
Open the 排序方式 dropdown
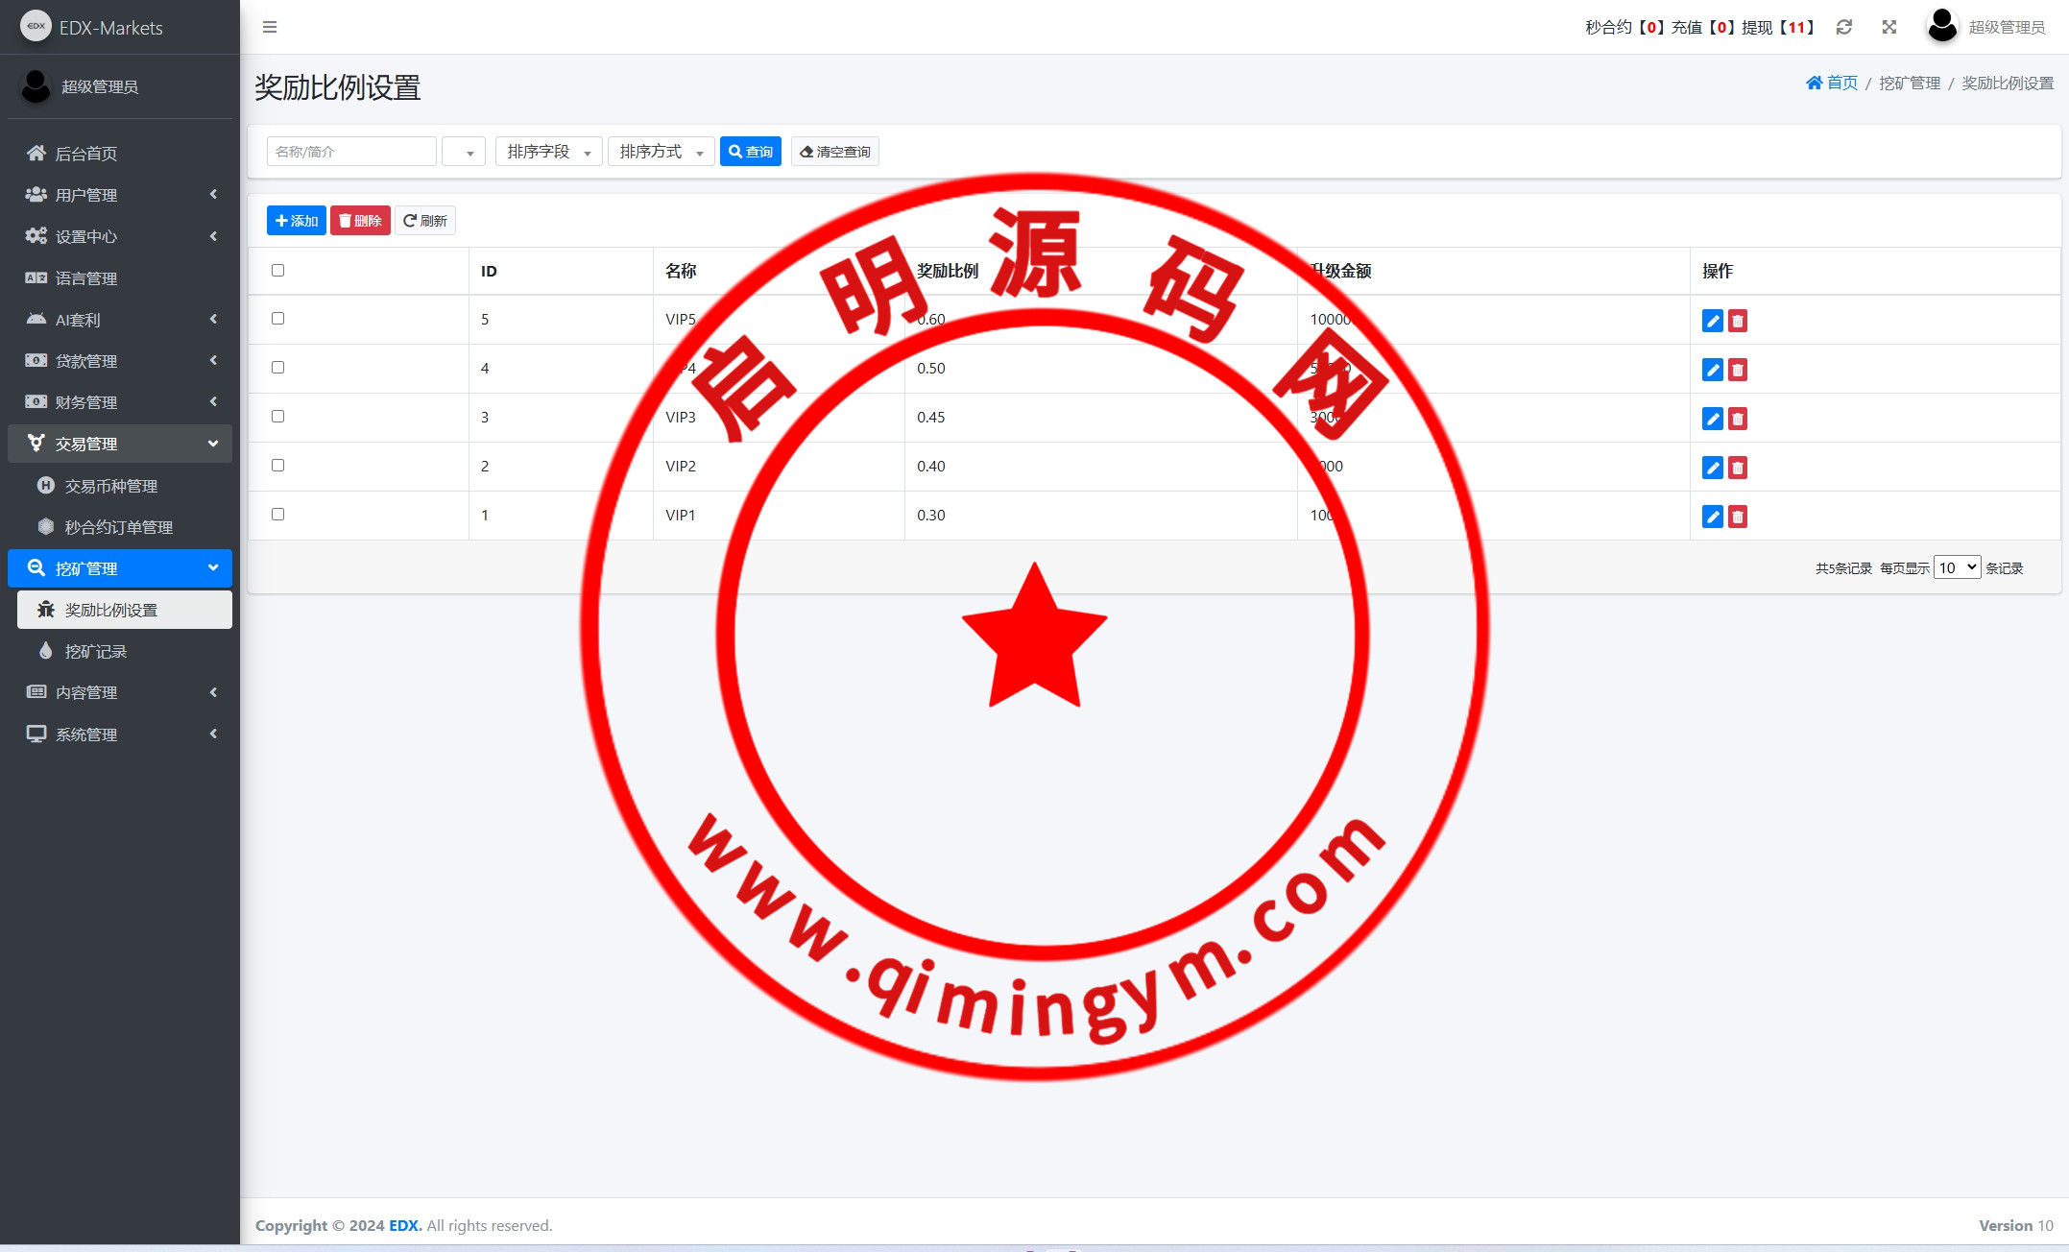click(661, 152)
